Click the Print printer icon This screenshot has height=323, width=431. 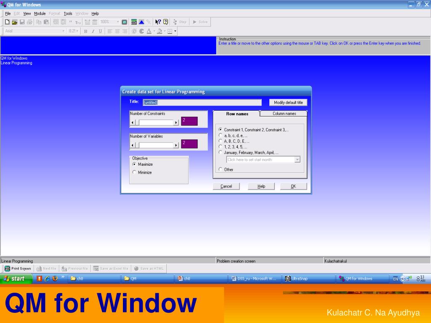tap(30, 22)
